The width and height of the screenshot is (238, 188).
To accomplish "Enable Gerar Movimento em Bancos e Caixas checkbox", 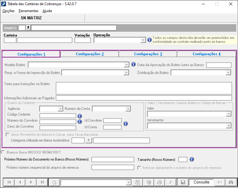I will (x=8, y=135).
